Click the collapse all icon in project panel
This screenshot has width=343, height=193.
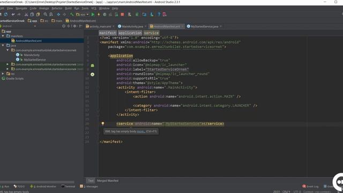(x=69, y=26)
